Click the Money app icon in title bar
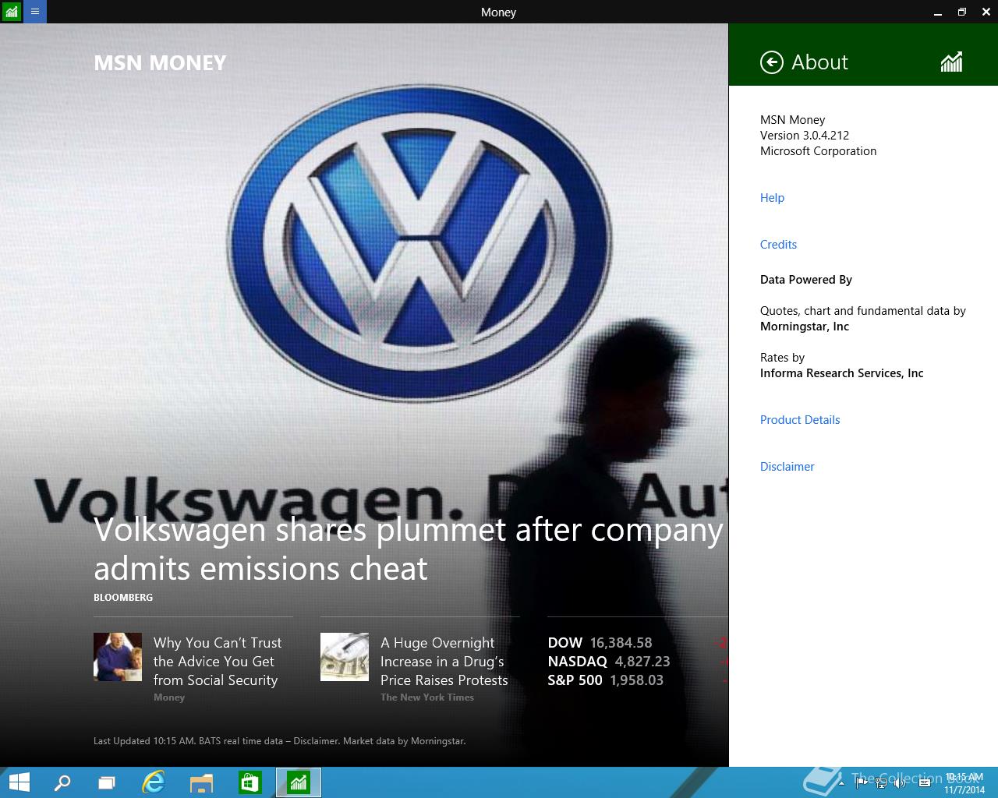The height and width of the screenshot is (798, 998). [12, 12]
